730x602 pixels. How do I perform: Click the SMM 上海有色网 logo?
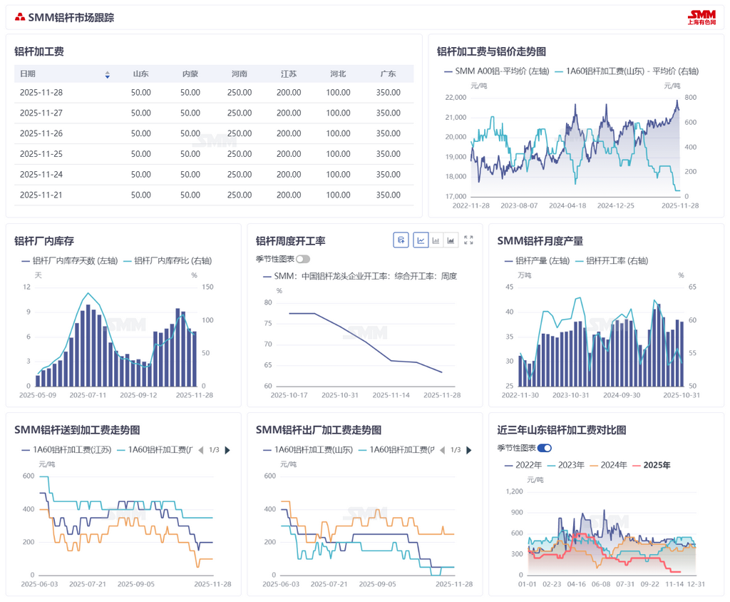pyautogui.click(x=702, y=17)
